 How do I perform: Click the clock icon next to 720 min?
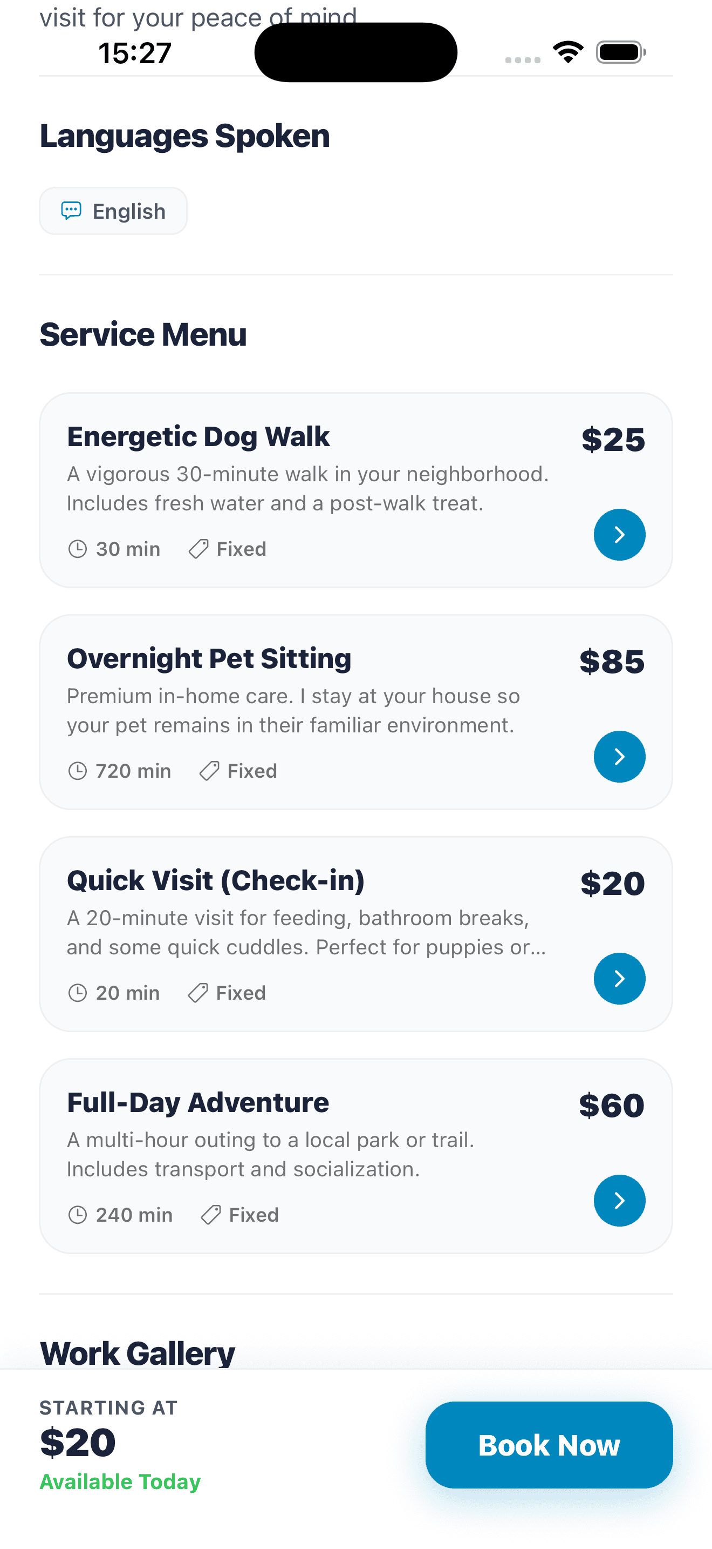pos(78,771)
